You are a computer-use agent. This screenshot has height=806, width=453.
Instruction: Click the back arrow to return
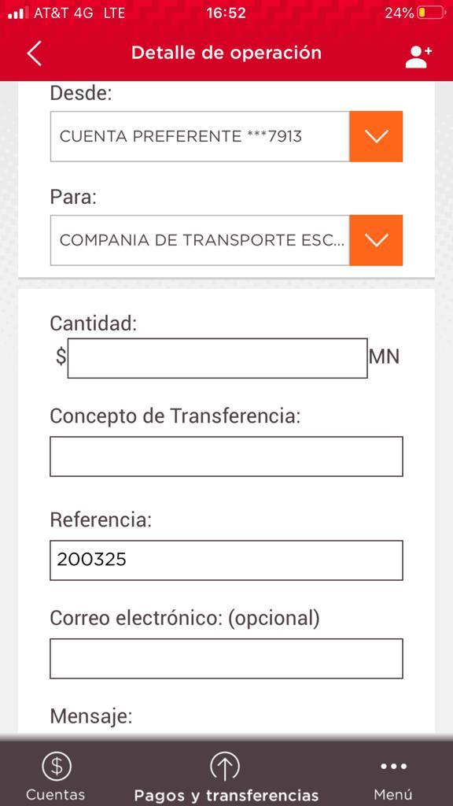tap(35, 53)
